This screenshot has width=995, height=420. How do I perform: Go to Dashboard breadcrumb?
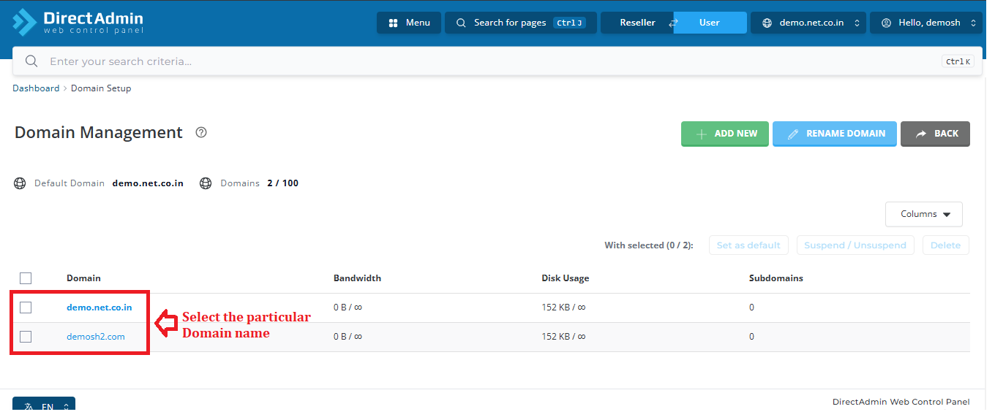[x=36, y=88]
